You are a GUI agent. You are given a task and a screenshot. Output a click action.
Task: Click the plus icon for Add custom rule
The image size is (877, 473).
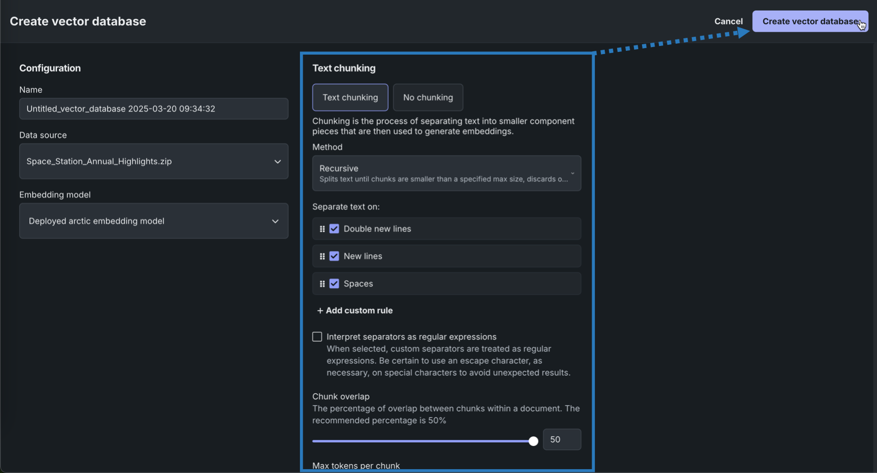click(x=320, y=311)
